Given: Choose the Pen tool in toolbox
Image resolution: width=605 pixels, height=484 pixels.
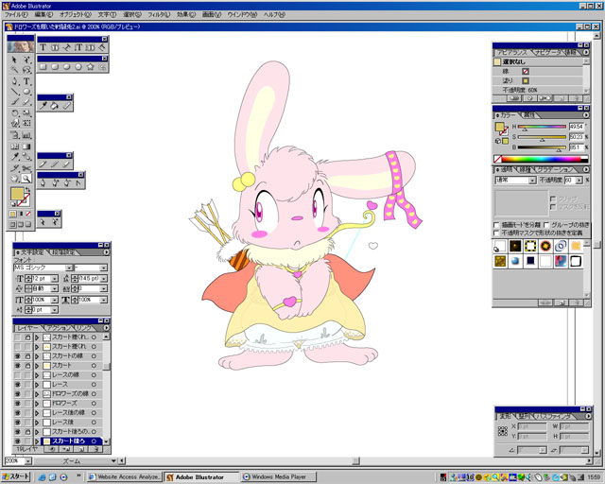Looking at the screenshot, I should [14, 81].
